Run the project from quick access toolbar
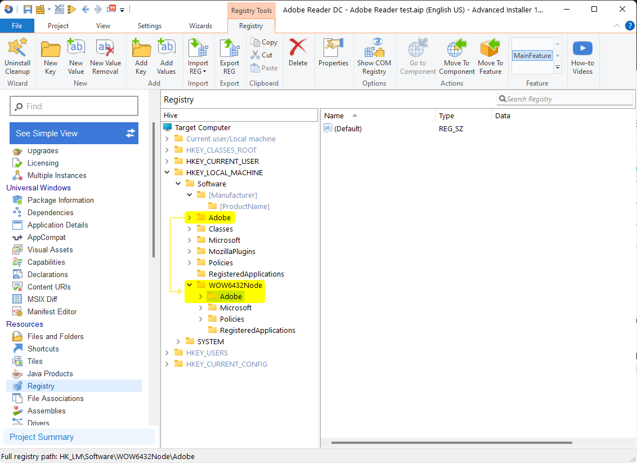The height and width of the screenshot is (463, 637). coord(72,9)
